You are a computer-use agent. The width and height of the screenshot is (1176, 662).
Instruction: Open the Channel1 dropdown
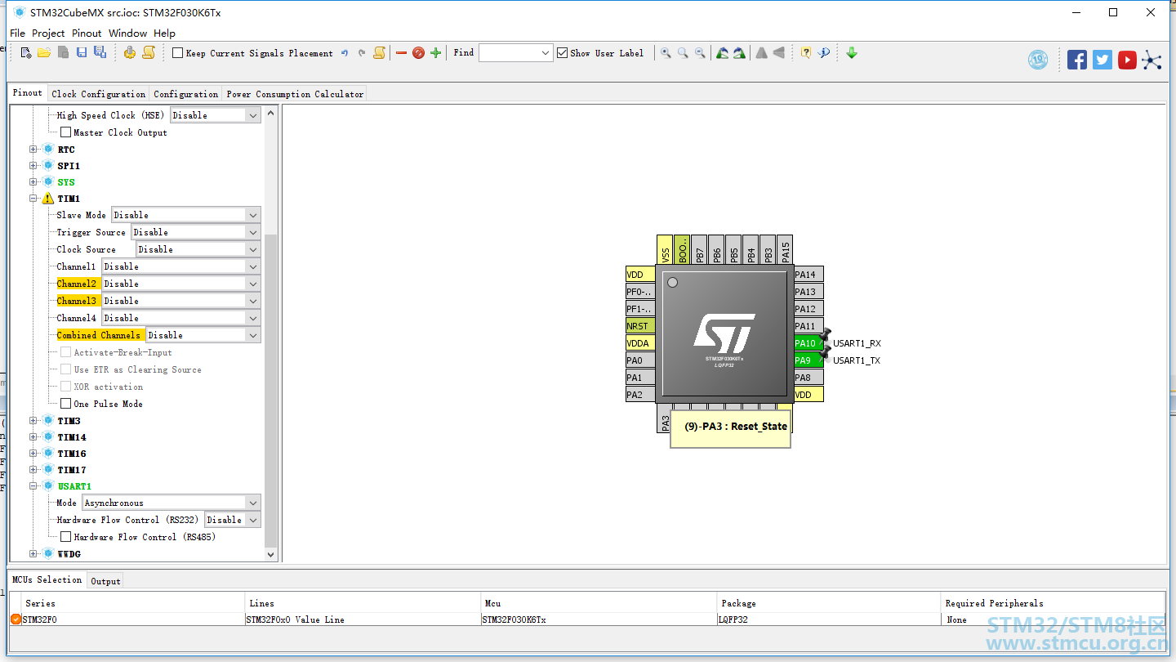(x=180, y=266)
